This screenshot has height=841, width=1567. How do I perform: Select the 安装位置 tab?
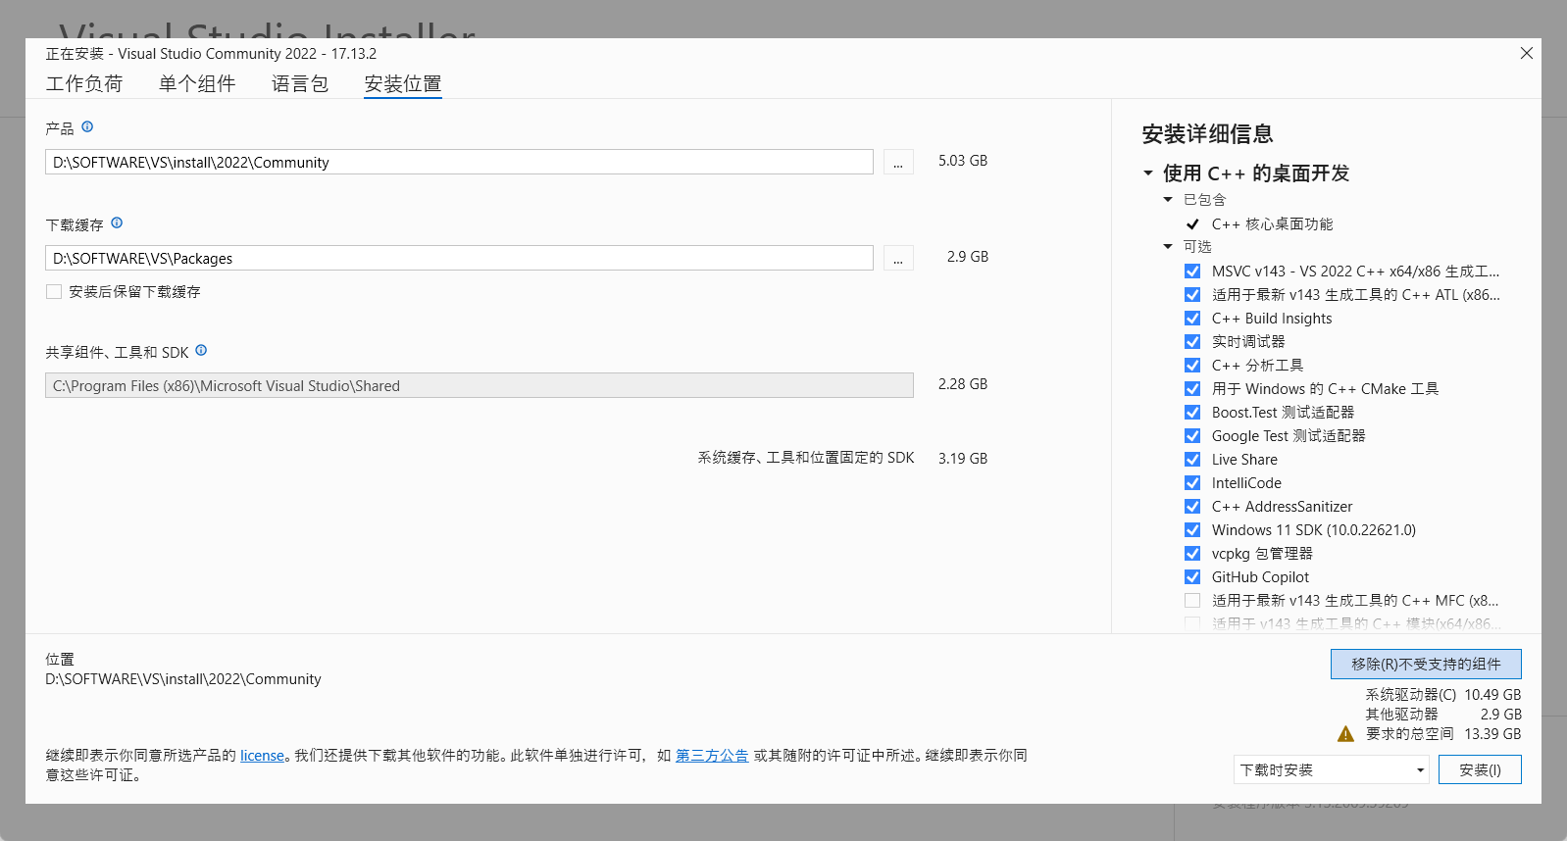tap(403, 84)
